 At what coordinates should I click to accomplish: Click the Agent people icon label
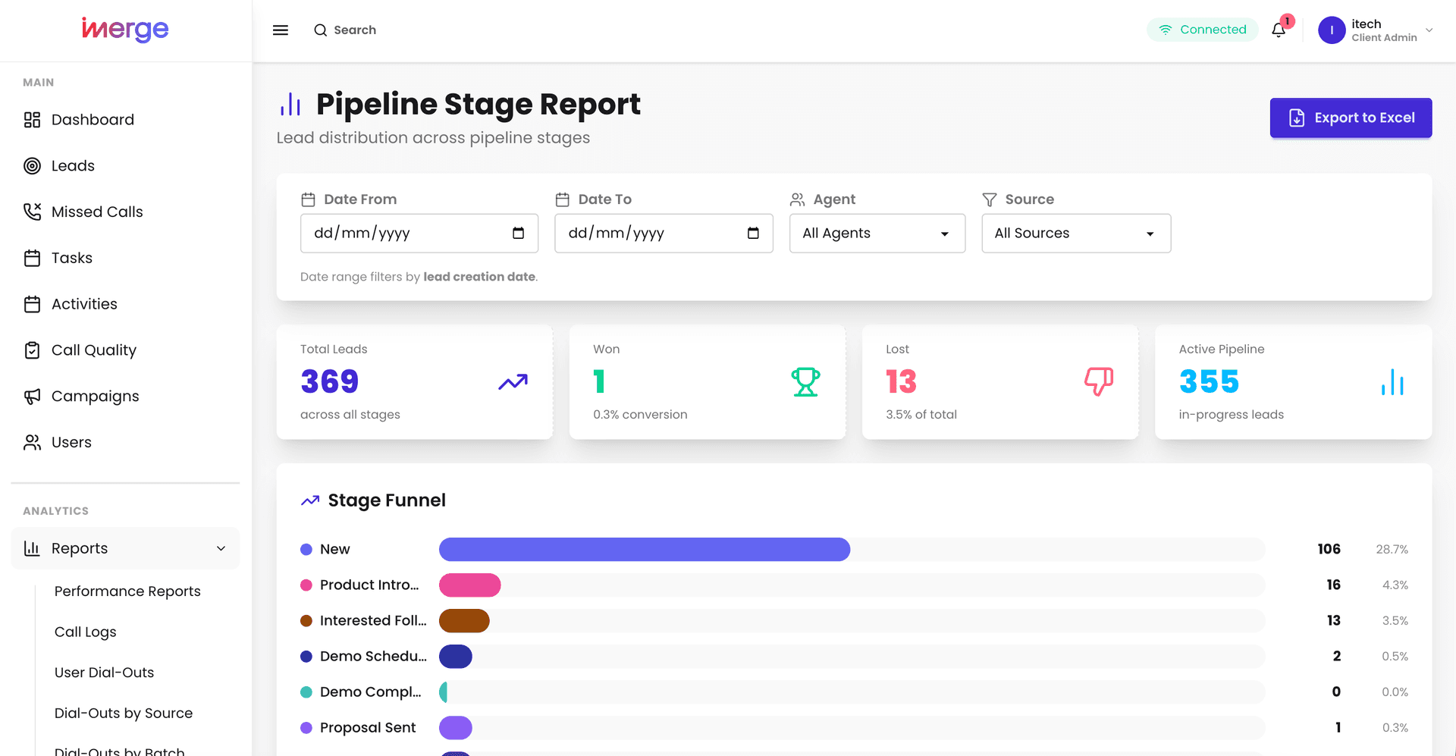coord(797,199)
